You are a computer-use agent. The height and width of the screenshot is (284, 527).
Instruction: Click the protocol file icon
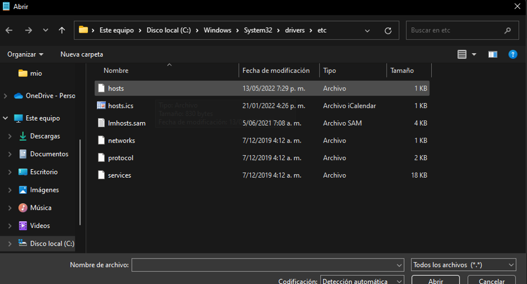(x=101, y=157)
